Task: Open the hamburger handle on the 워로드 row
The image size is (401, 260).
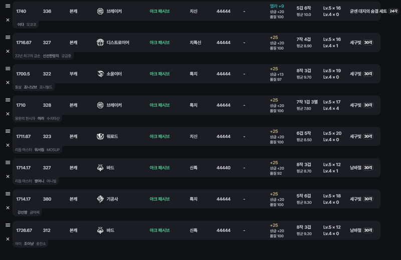Action: click(x=8, y=131)
